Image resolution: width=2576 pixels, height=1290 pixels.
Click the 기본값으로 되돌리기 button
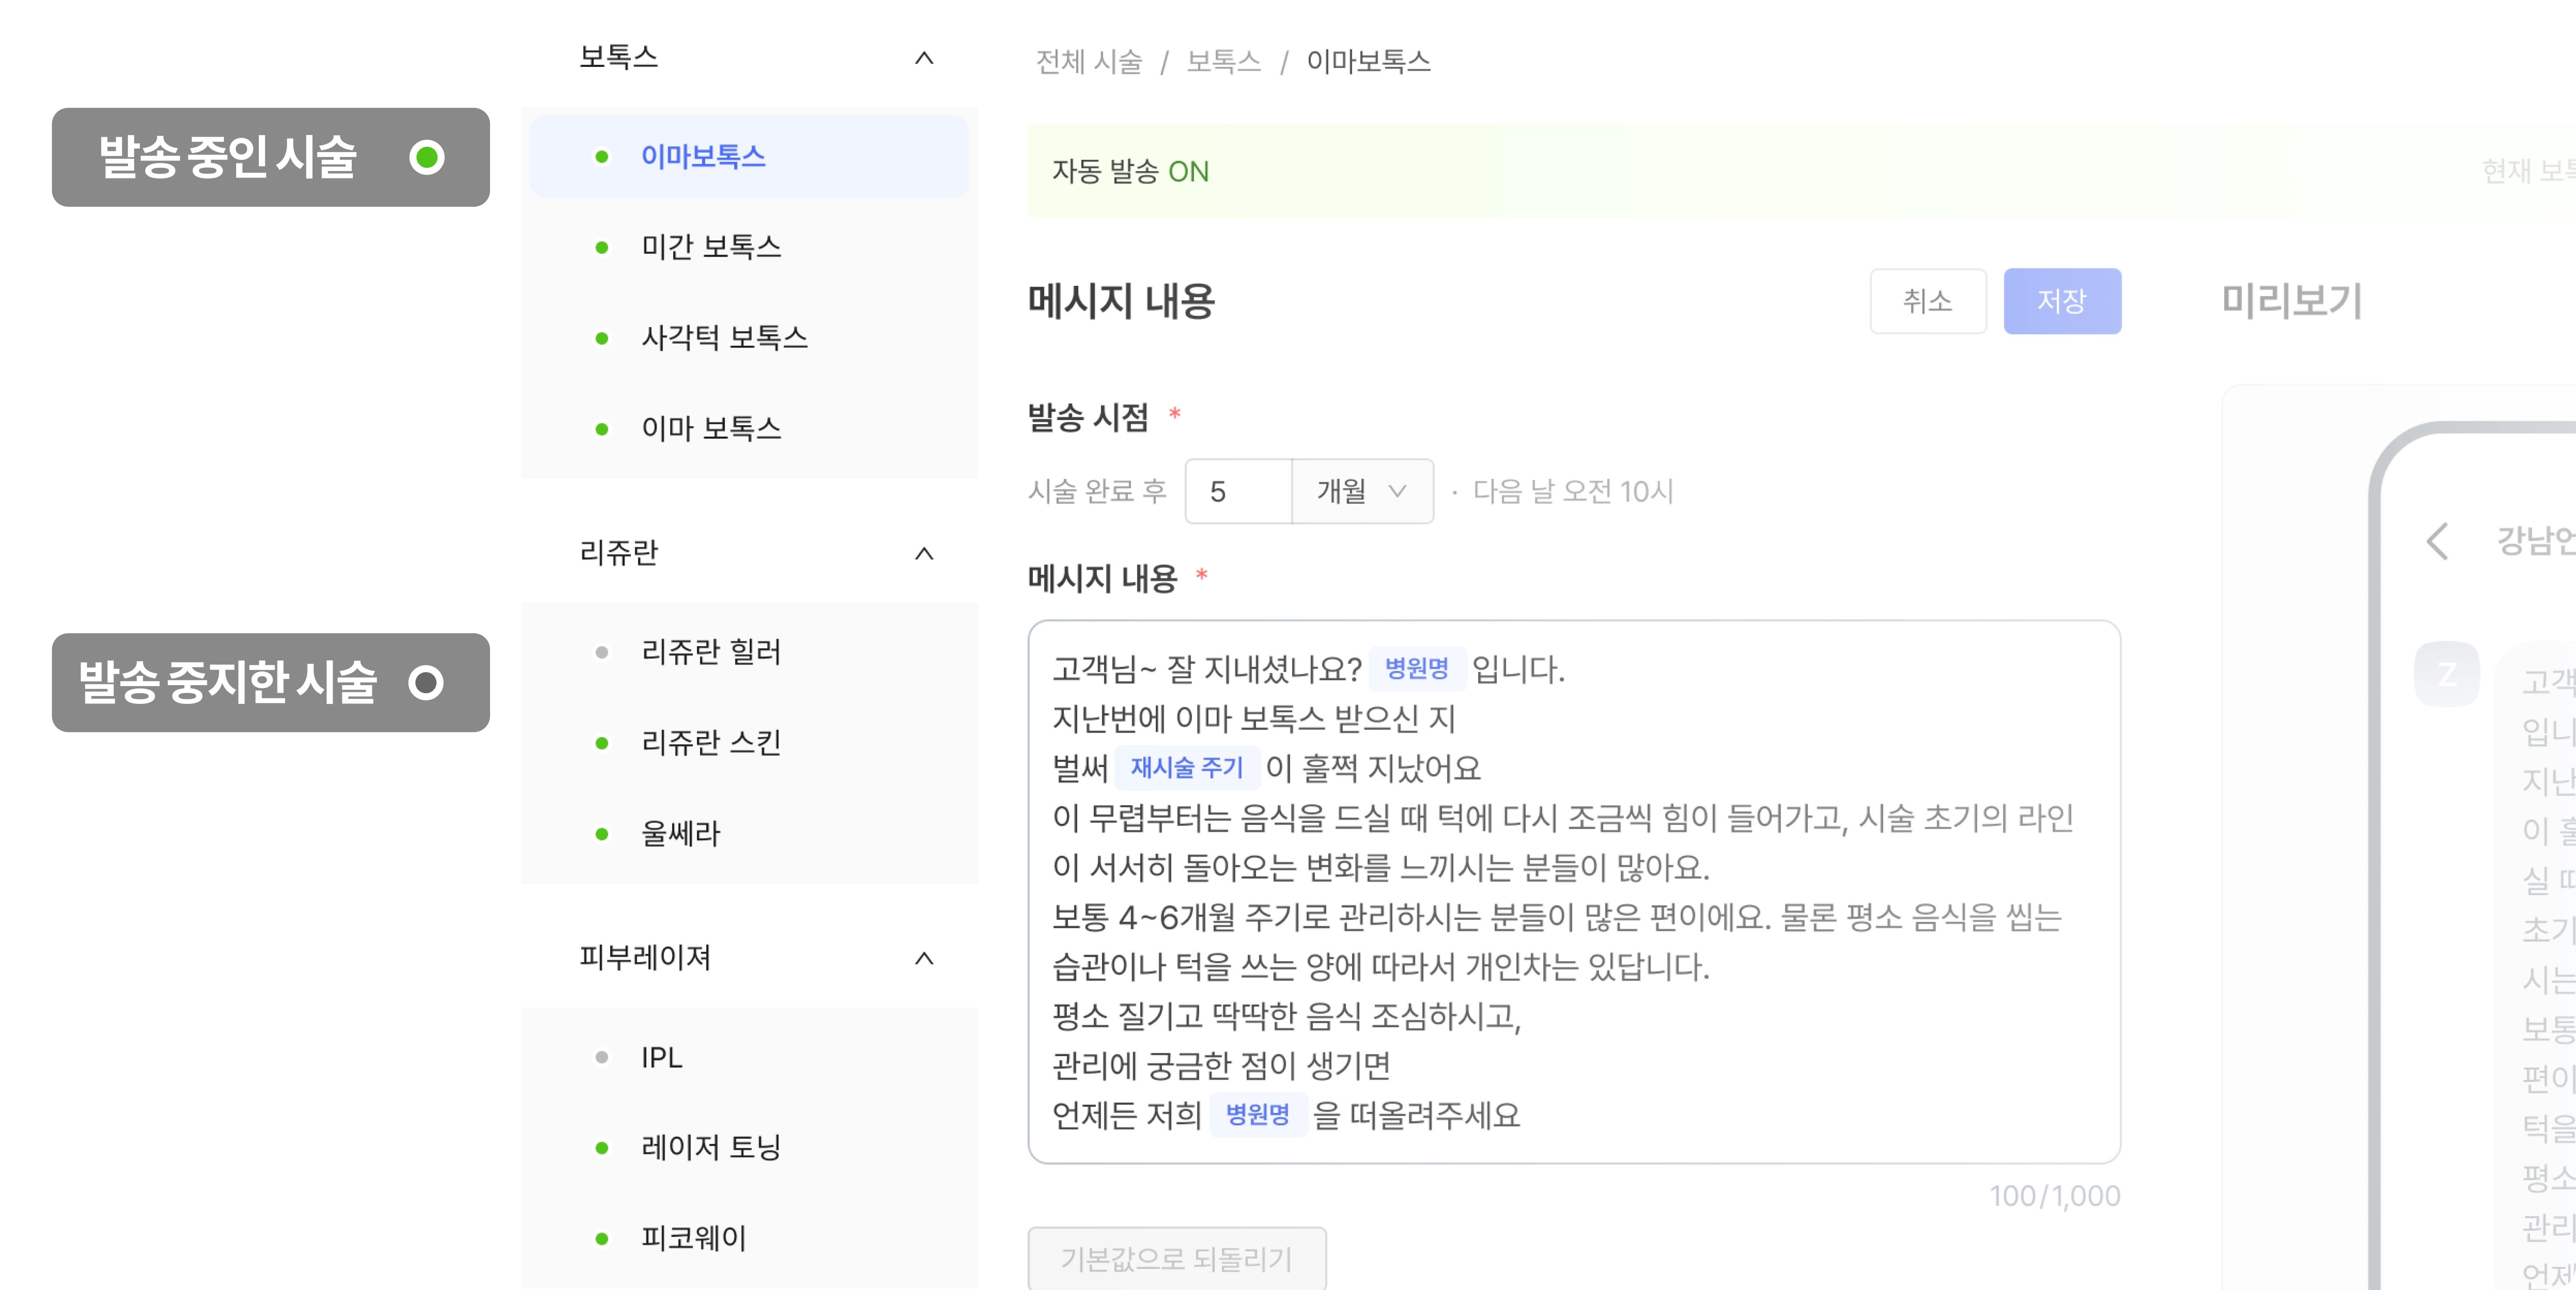1177,1258
